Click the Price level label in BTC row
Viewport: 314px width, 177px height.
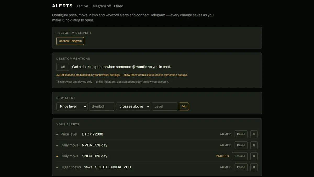click(x=69, y=134)
